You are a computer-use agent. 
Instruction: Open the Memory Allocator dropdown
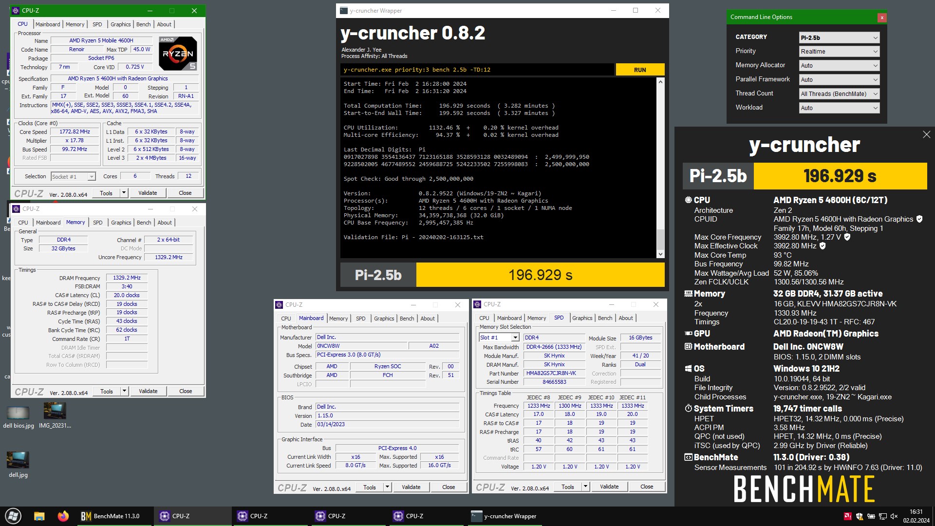[x=839, y=66]
